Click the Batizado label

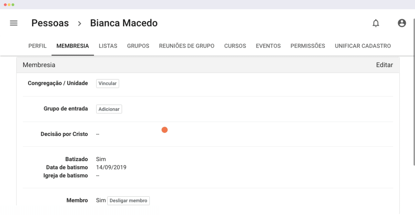76,159
